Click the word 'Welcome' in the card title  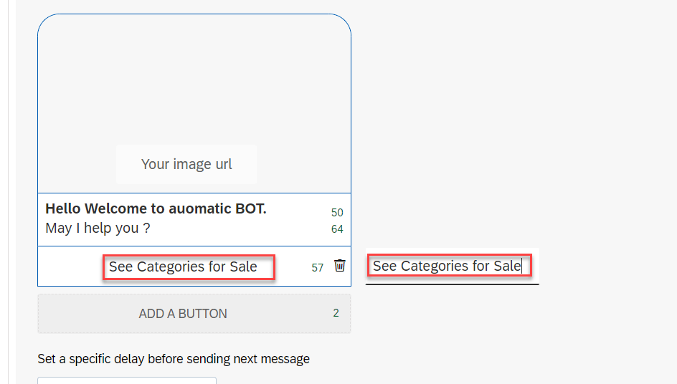pyautogui.click(x=111, y=209)
